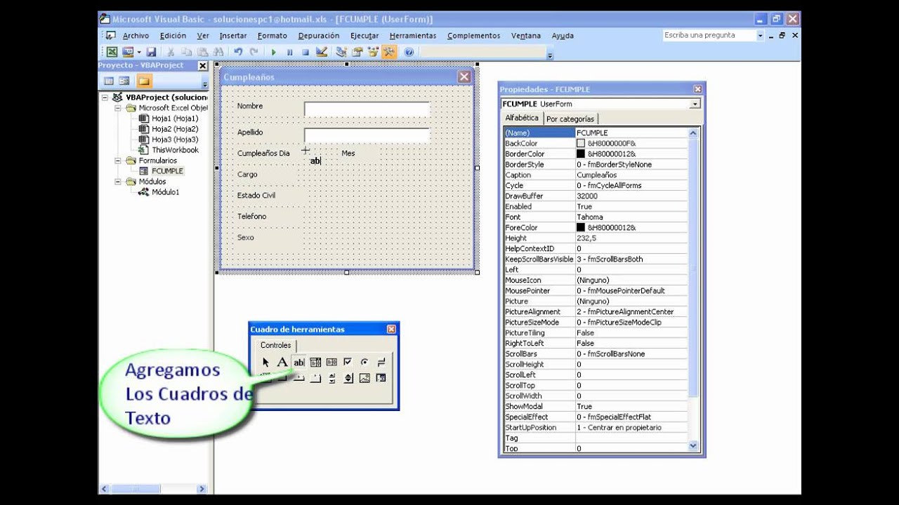
Task: Collapse the Módulos folder
Action: pyautogui.click(x=118, y=182)
